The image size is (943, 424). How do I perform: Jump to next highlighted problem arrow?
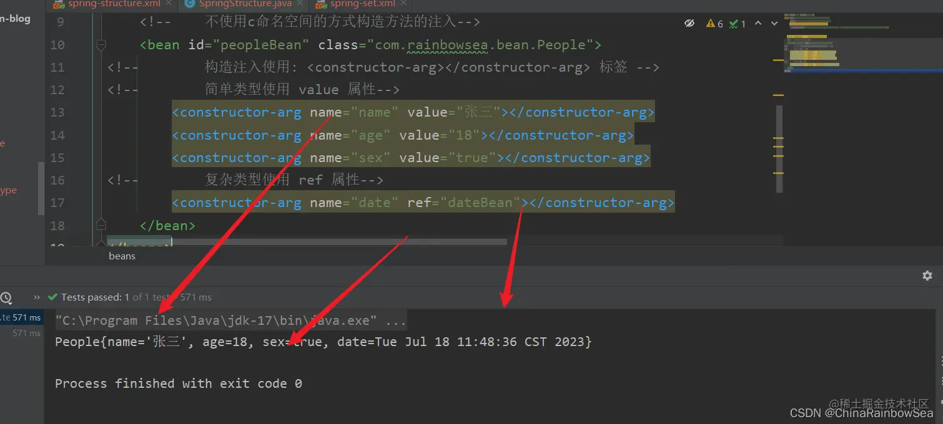tap(774, 23)
